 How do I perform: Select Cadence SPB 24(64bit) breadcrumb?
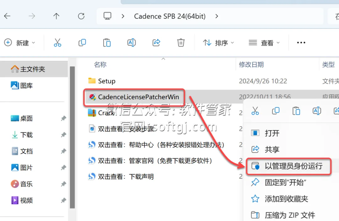(x=170, y=16)
